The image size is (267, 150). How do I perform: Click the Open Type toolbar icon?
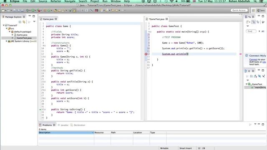[x=55, y=10]
